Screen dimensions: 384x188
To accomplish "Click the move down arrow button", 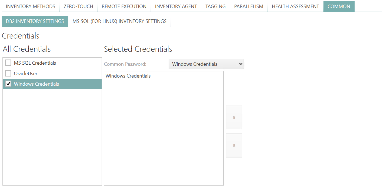I will (234, 145).
